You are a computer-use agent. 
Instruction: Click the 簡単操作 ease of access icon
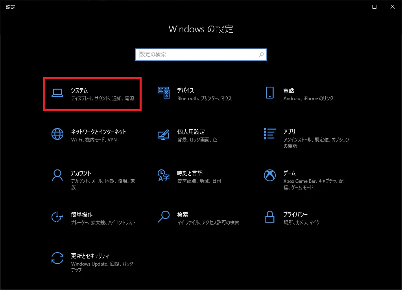57,217
